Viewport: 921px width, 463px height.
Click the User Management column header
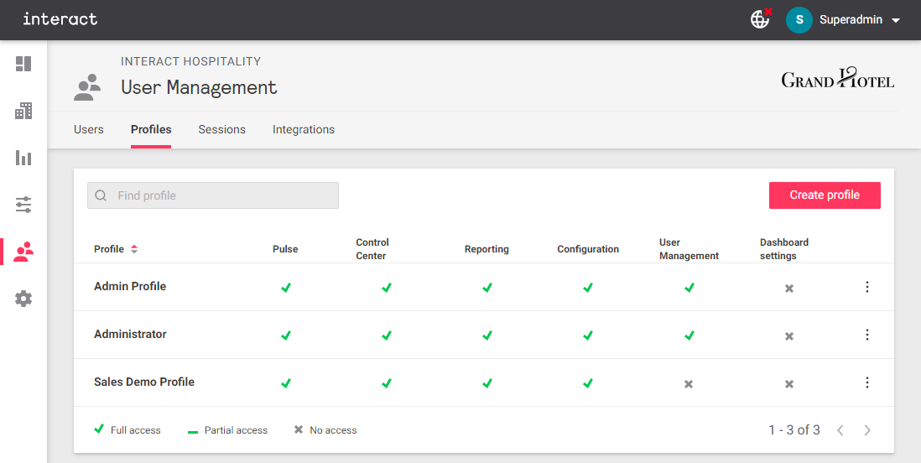(x=689, y=249)
